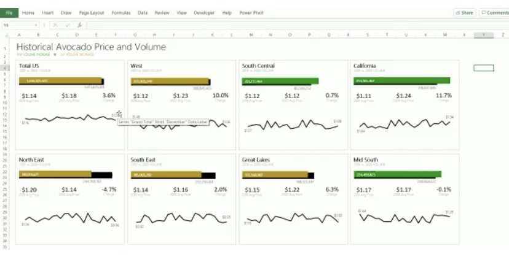
Task: Click the Total US card heading
Action: click(29, 66)
